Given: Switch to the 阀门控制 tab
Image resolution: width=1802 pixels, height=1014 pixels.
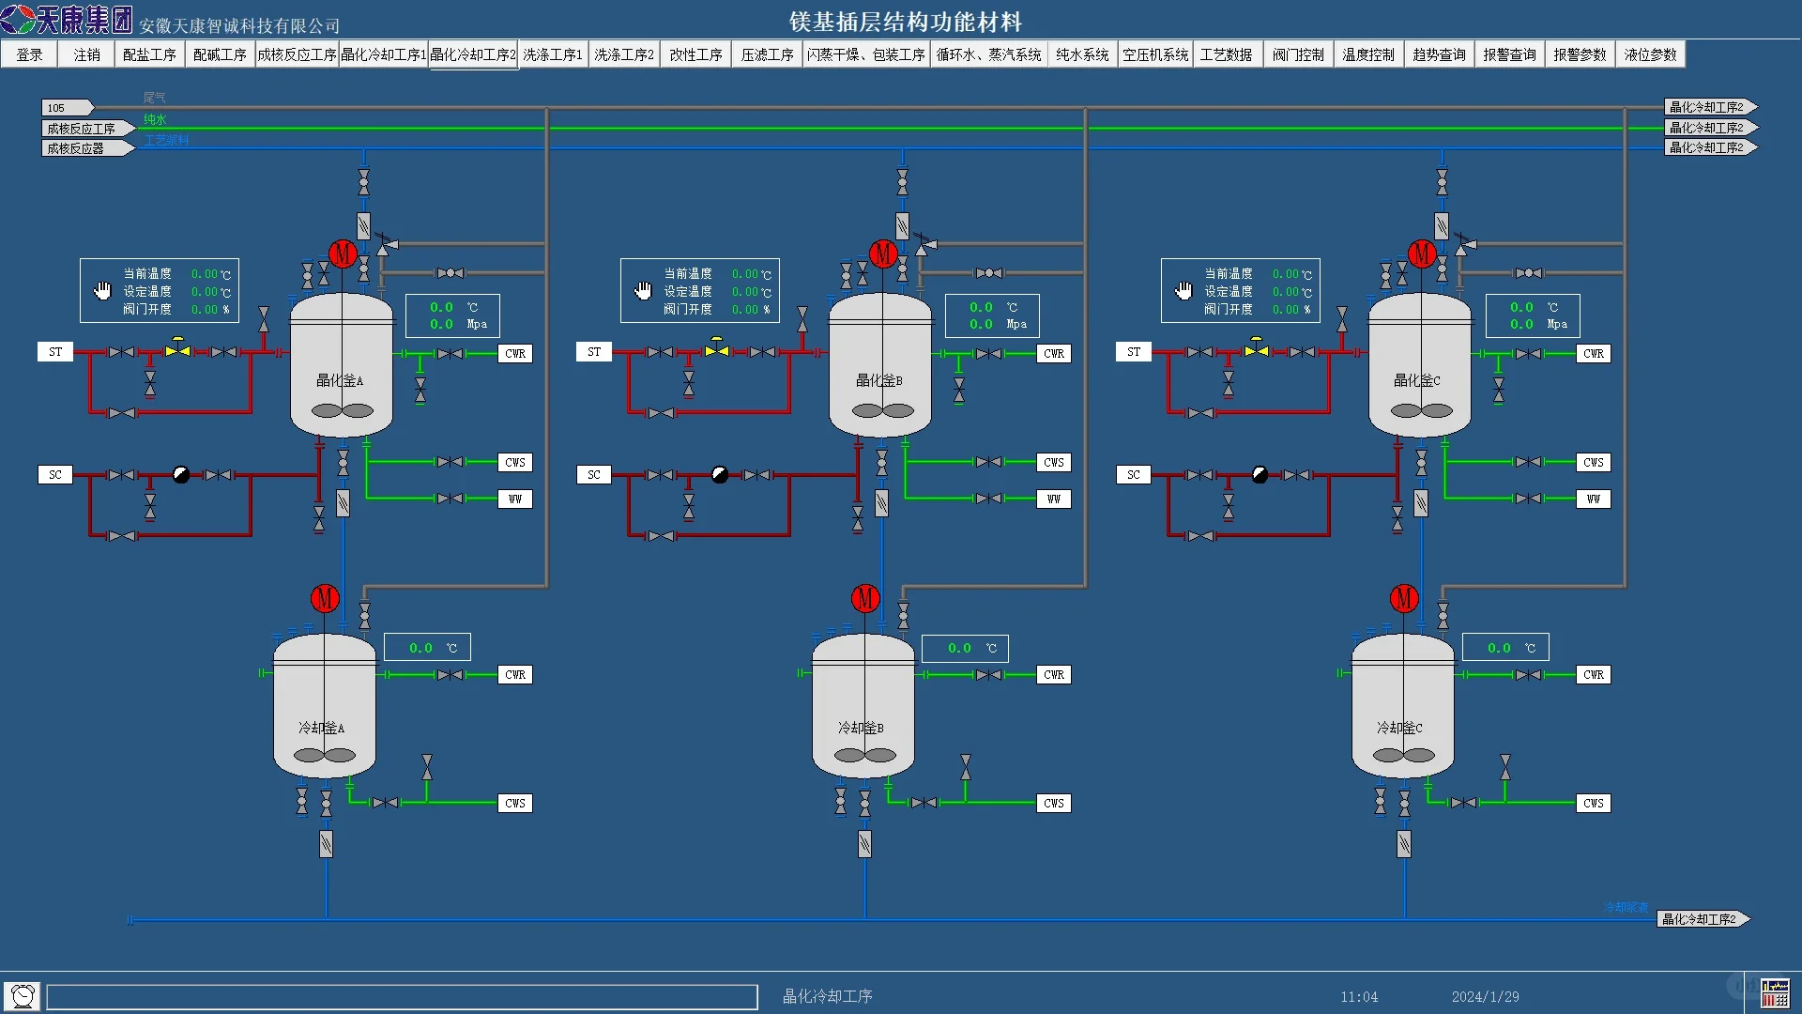Looking at the screenshot, I should pos(1298,54).
